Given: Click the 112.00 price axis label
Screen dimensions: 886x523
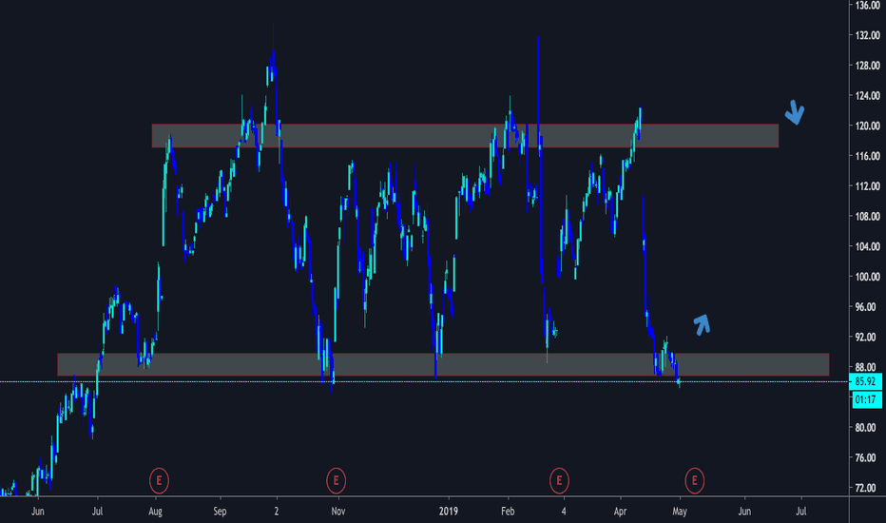Looking at the screenshot, I should point(867,186).
